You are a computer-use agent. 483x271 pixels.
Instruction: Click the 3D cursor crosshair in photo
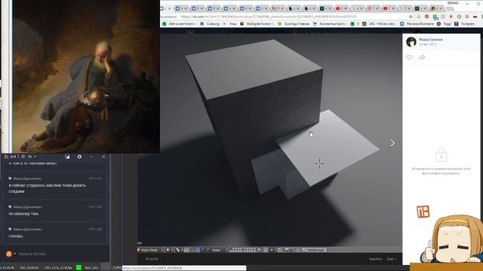pos(319,163)
